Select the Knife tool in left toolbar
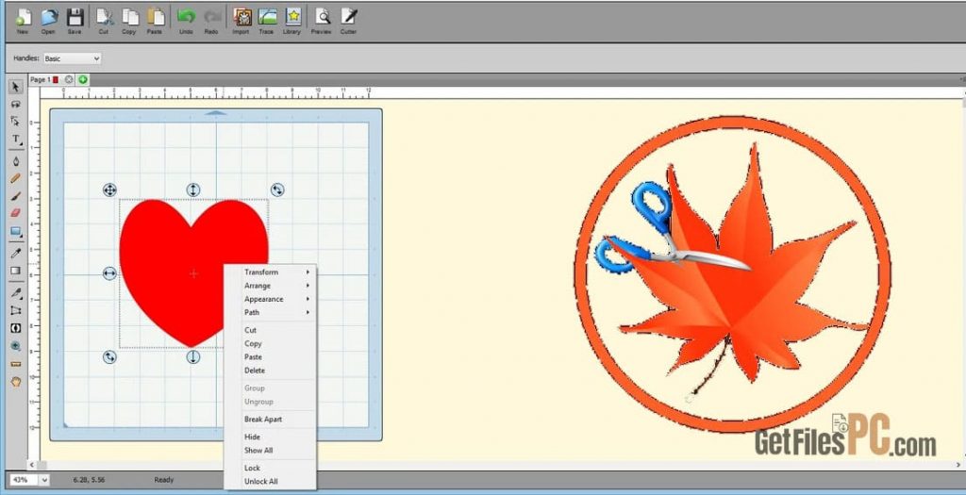966x495 pixels. click(16, 293)
